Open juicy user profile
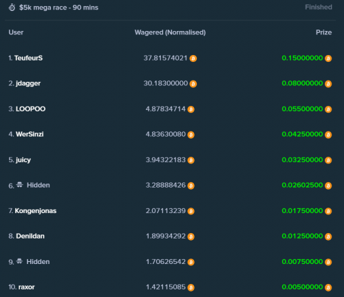The height and width of the screenshot is (297, 344). (x=23, y=160)
